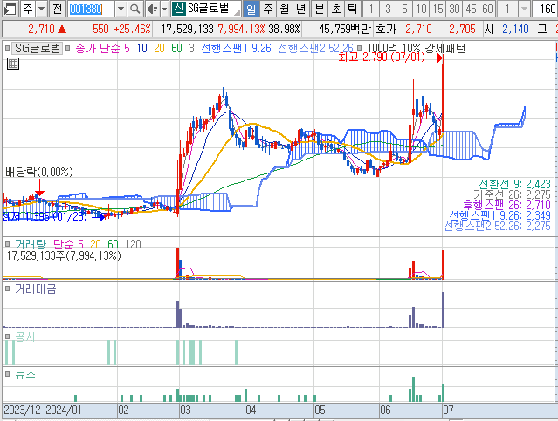Click the 호가 label in the quote bar
This screenshot has width=558, height=421.
[x=386, y=29]
